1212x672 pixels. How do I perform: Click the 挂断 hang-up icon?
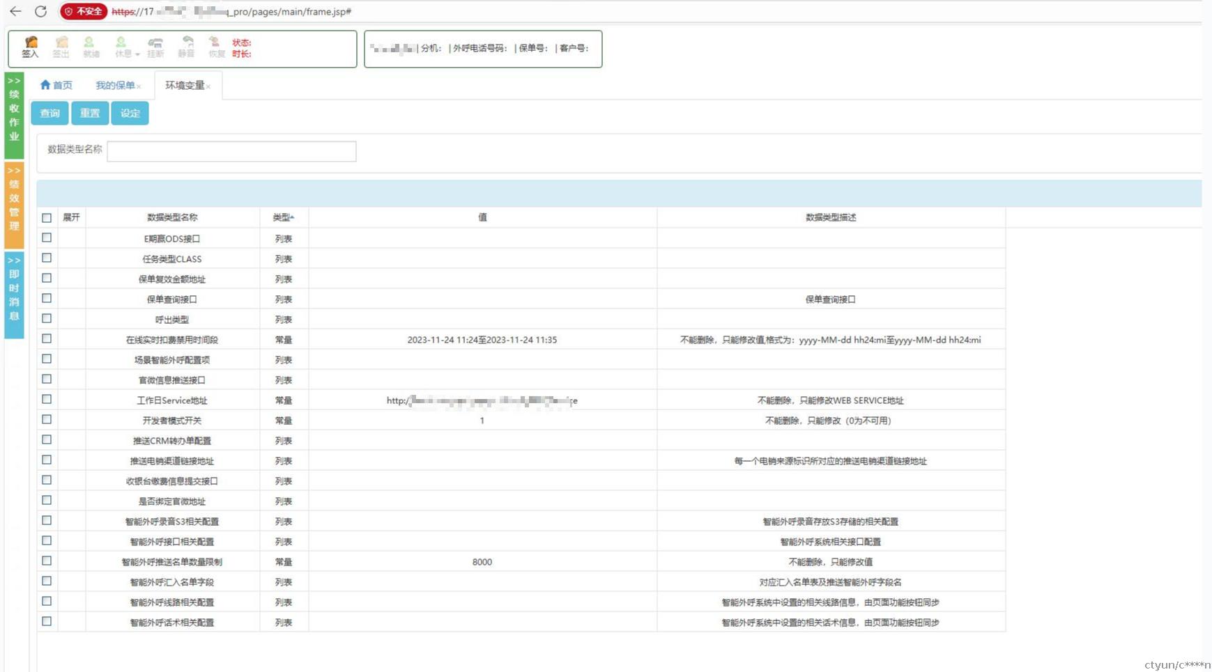coord(155,47)
